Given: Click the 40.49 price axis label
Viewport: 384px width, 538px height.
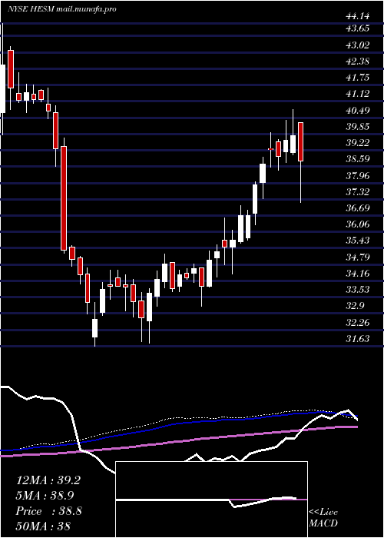Looking at the screenshot, I should [x=358, y=110].
